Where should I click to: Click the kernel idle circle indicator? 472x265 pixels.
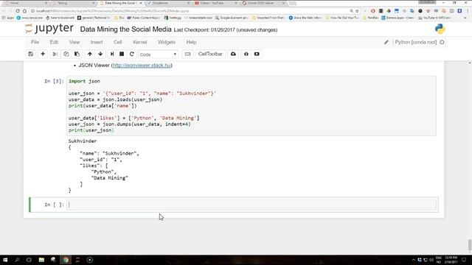click(442, 43)
